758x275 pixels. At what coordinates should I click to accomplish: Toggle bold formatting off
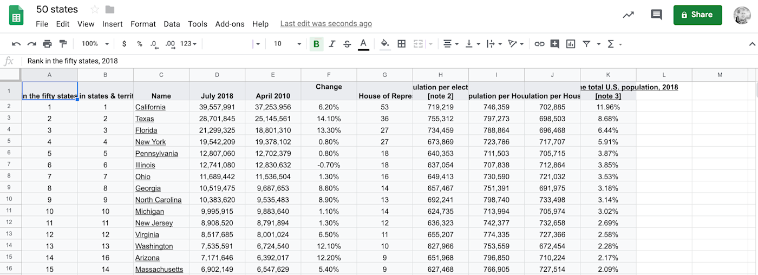tap(316, 44)
